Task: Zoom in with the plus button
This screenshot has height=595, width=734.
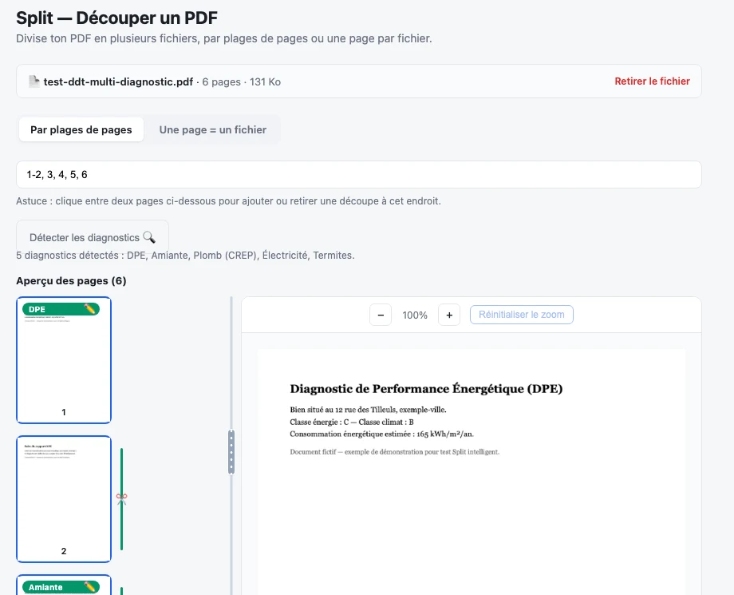Action: pos(449,315)
